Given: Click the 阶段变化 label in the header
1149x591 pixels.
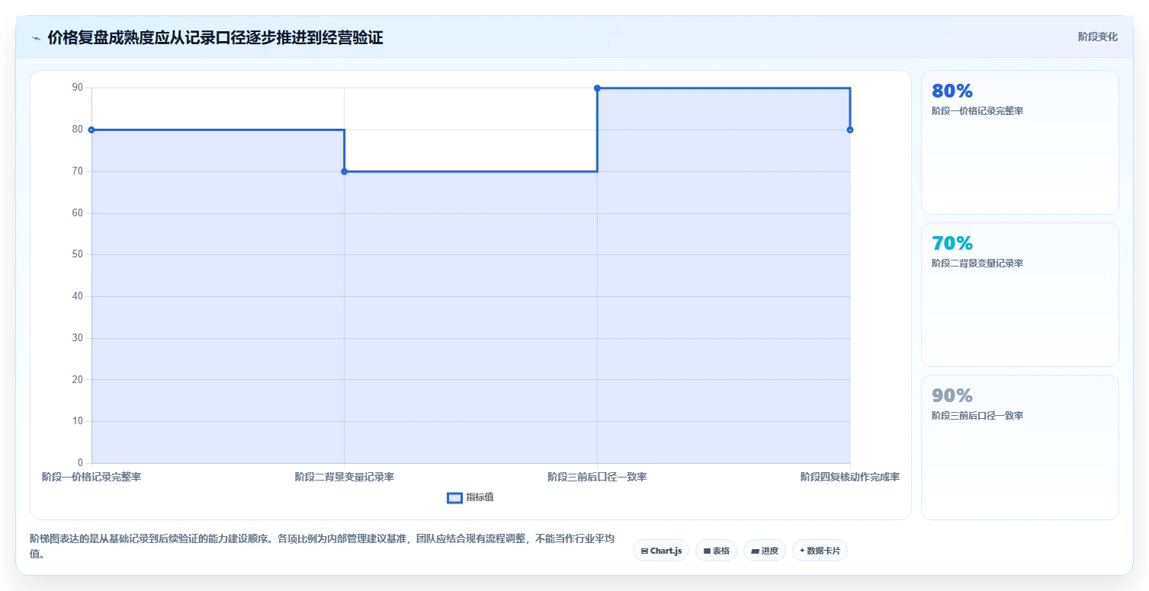Looking at the screenshot, I should click(1098, 37).
